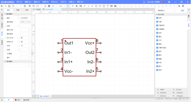Switch to the 向导 tab
The width and height of the screenshot is (191, 102).
[27, 10]
